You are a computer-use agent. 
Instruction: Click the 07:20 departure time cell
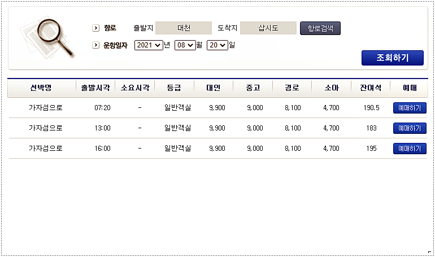pos(102,107)
